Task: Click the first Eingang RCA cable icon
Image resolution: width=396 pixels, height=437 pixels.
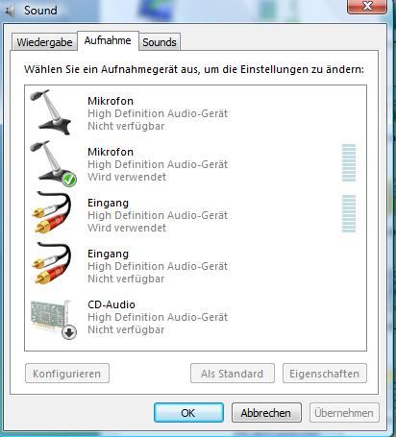Action: tap(52, 212)
